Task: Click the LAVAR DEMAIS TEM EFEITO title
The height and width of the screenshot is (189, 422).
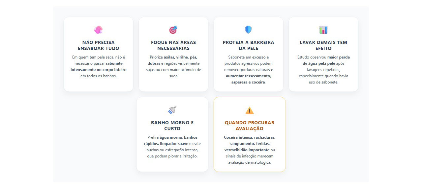Action: point(323,45)
